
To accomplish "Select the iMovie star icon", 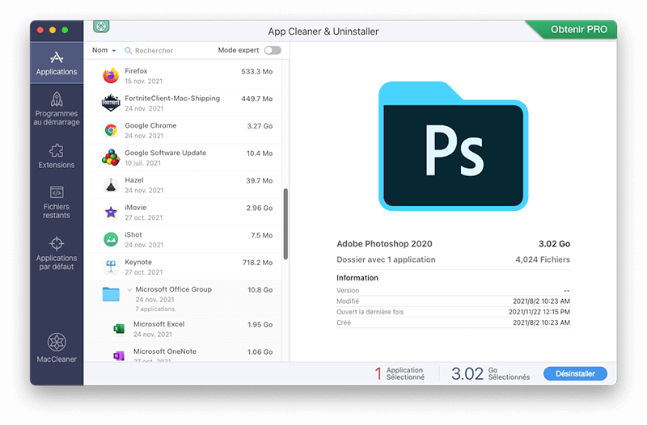I will tap(111, 212).
